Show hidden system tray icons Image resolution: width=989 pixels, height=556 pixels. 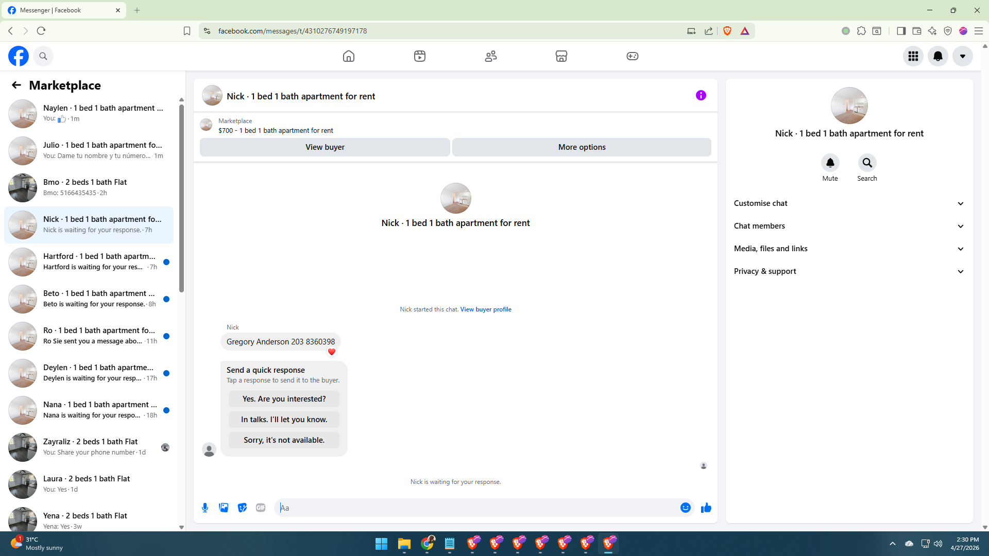tap(893, 544)
